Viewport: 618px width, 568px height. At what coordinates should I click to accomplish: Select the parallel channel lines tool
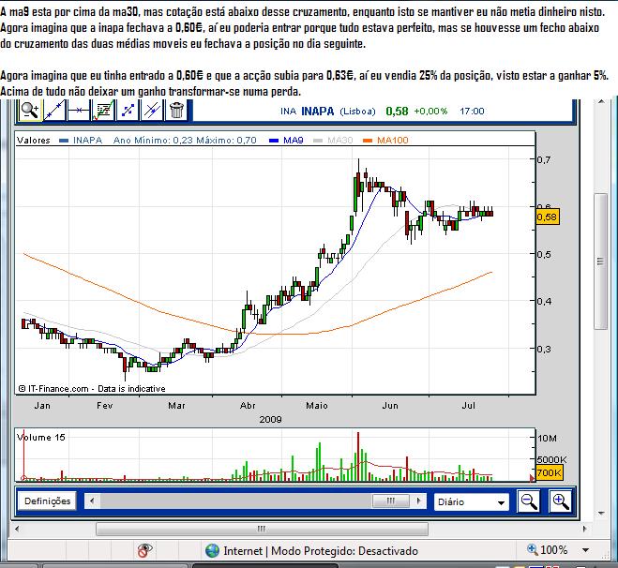pos(152,111)
